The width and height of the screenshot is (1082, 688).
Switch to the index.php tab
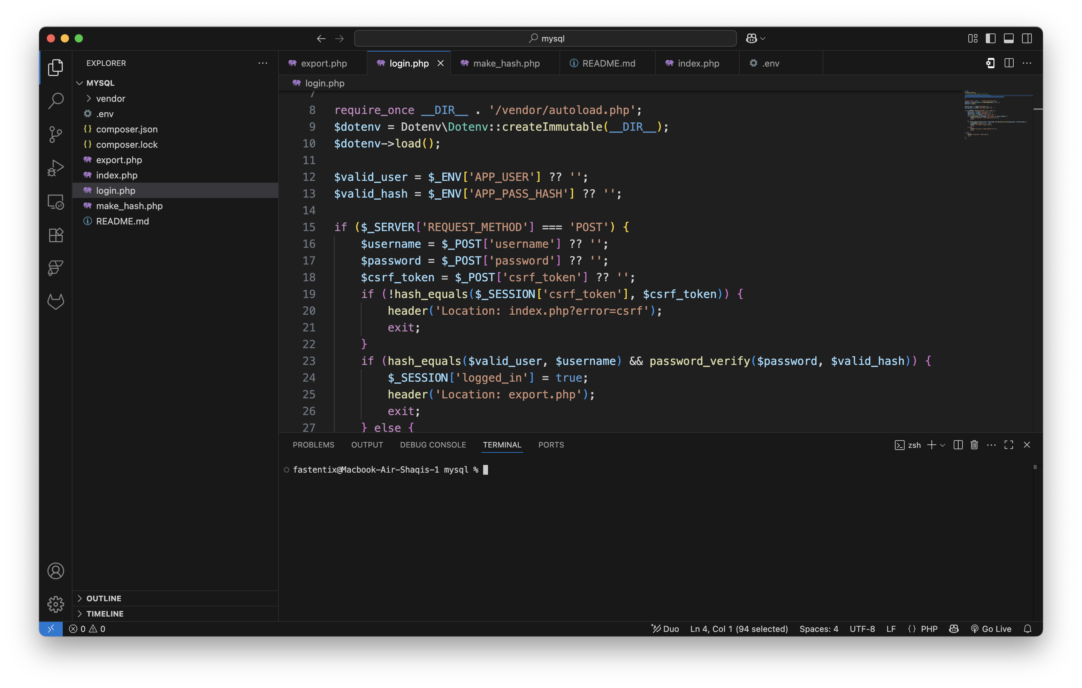coord(697,63)
